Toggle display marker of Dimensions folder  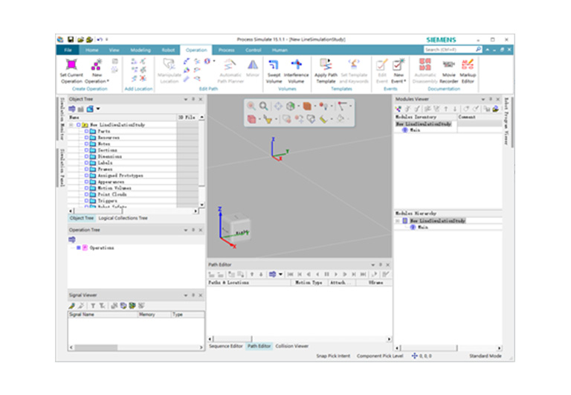click(x=86, y=156)
